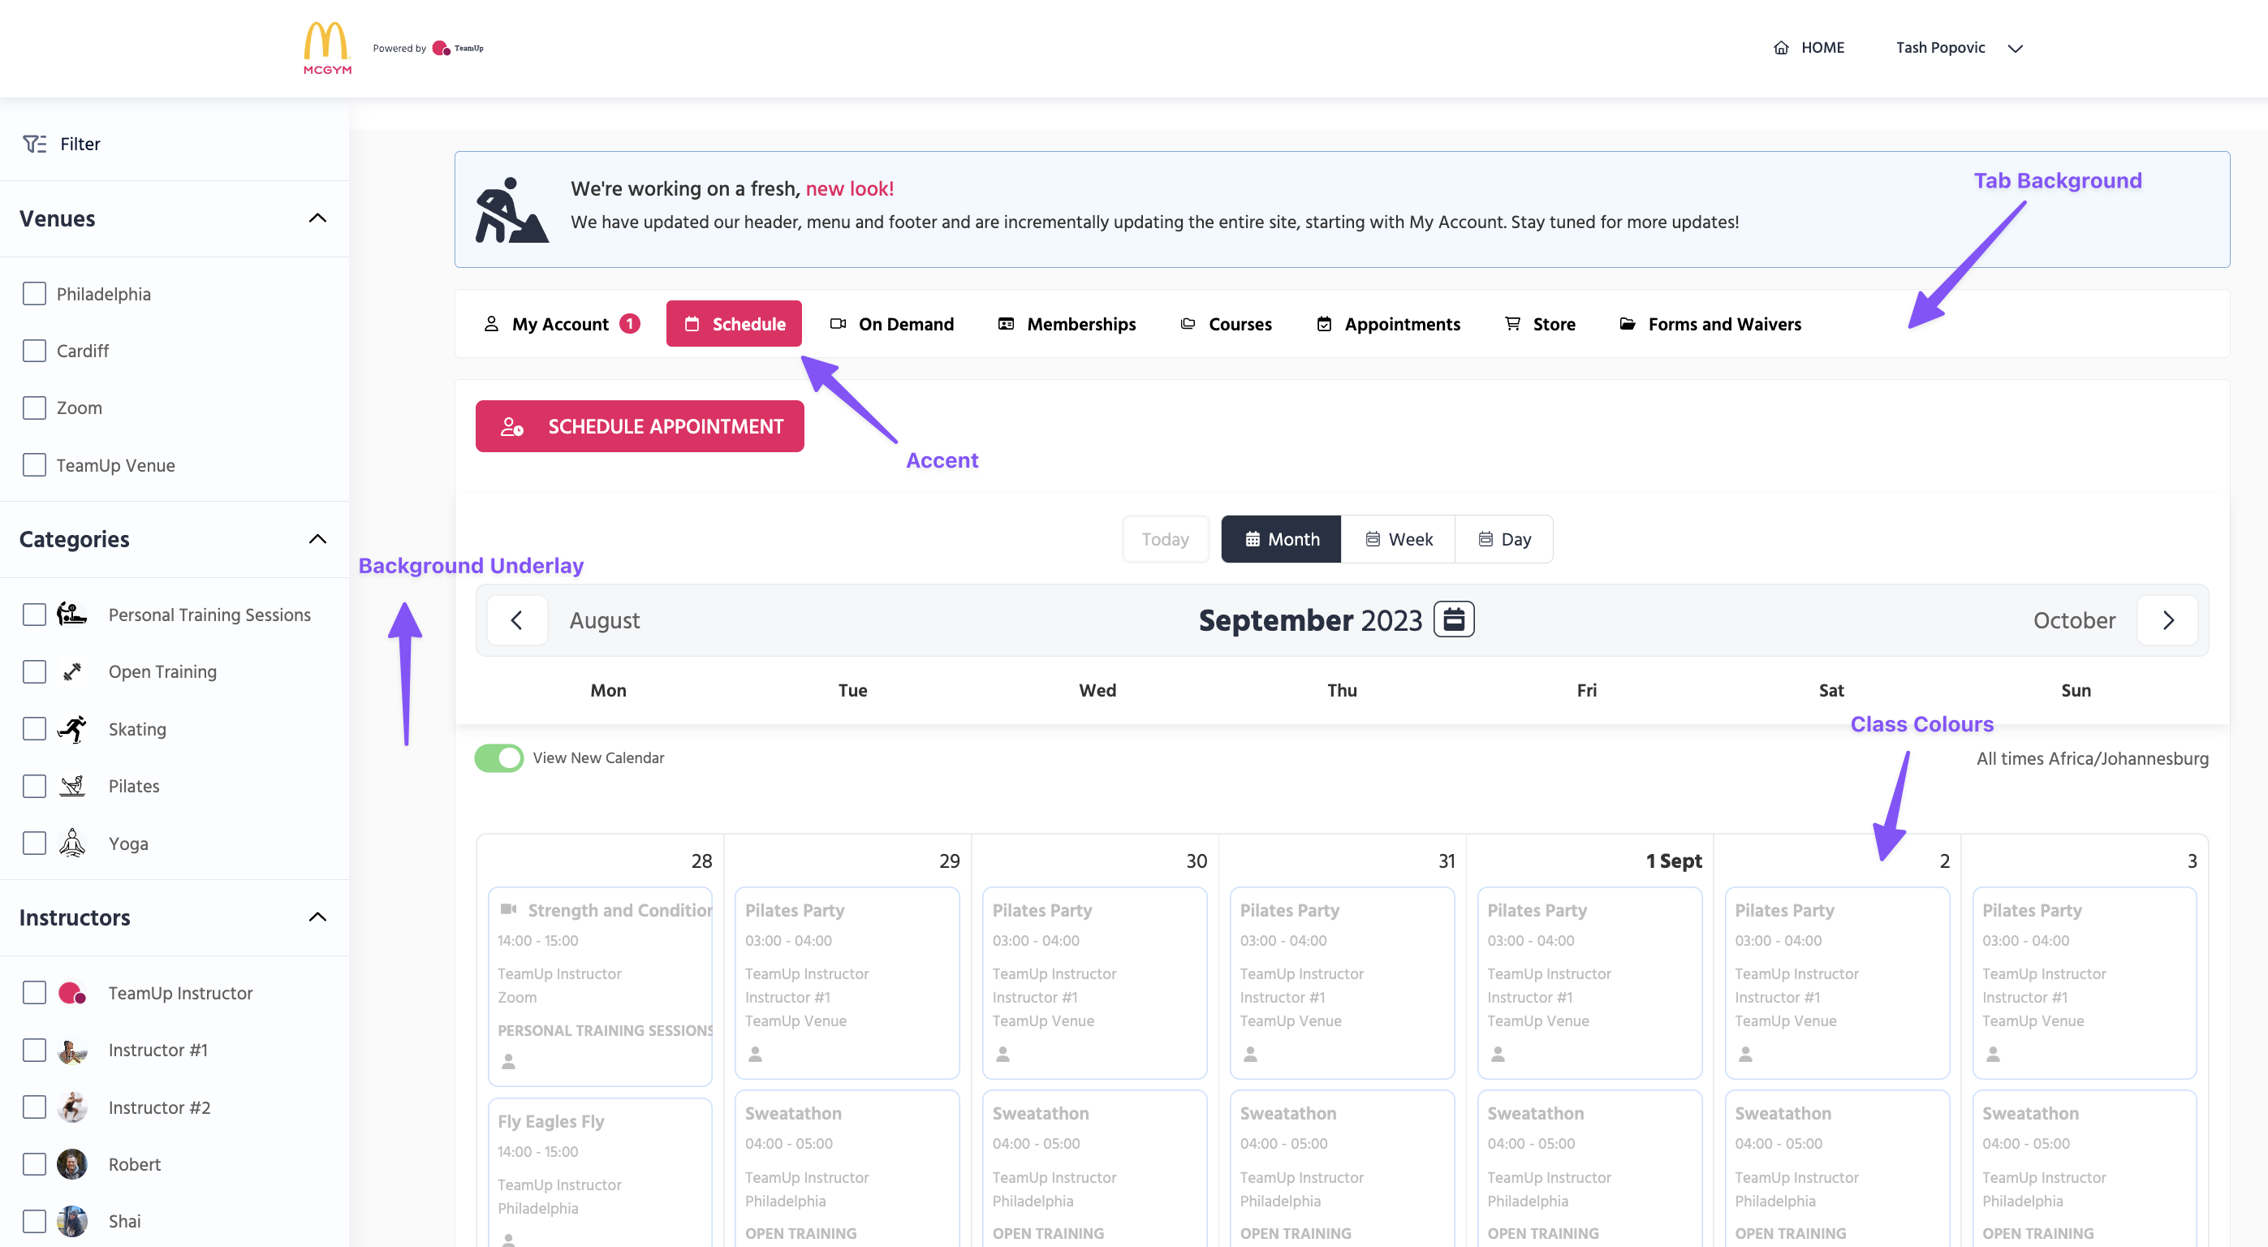Check the Philadelphia venue checkbox

(x=34, y=293)
